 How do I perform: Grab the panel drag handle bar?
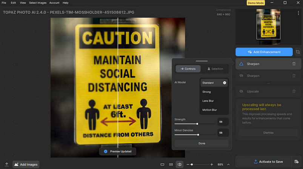point(201,61)
